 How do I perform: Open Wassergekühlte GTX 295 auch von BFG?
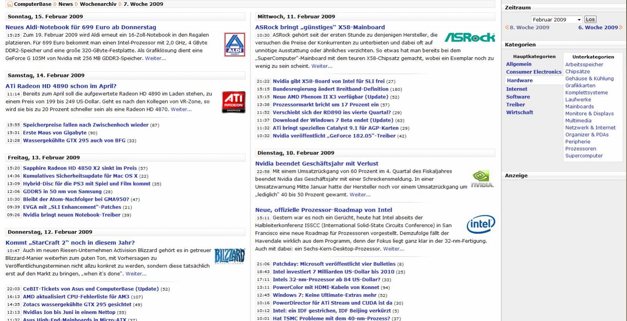(x=74, y=140)
